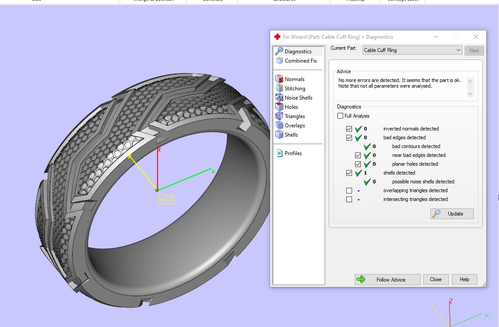Click Follow Advice button
Screen dimensions: 499x327
pos(388,279)
